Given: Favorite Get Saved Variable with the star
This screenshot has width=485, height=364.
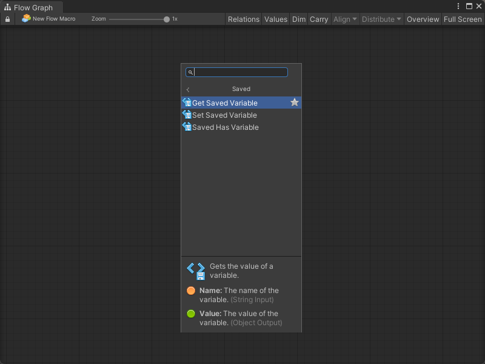Looking at the screenshot, I should coord(295,103).
